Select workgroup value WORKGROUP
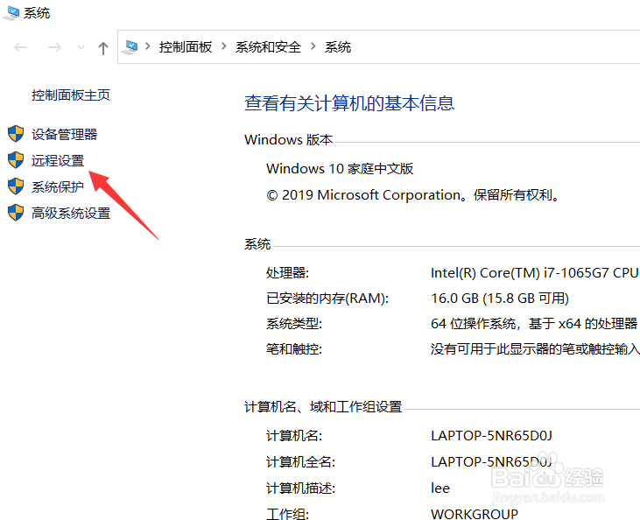 click(475, 514)
